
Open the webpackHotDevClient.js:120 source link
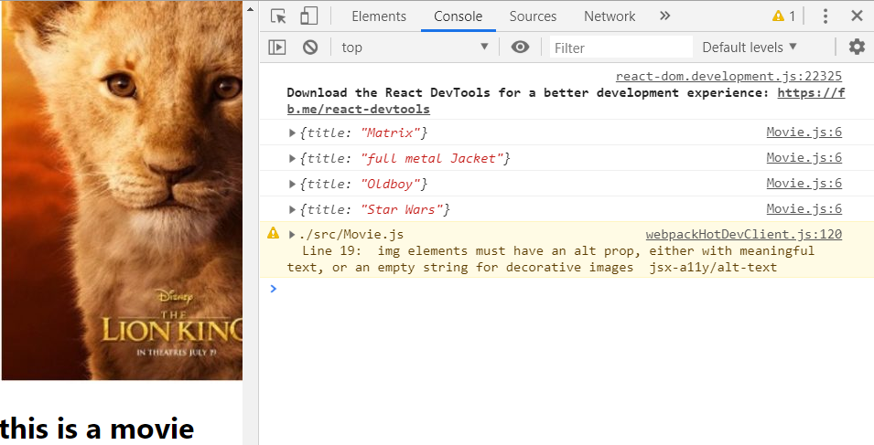743,235
